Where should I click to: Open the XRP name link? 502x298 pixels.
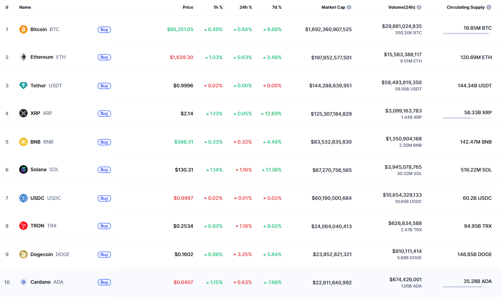click(x=41, y=113)
